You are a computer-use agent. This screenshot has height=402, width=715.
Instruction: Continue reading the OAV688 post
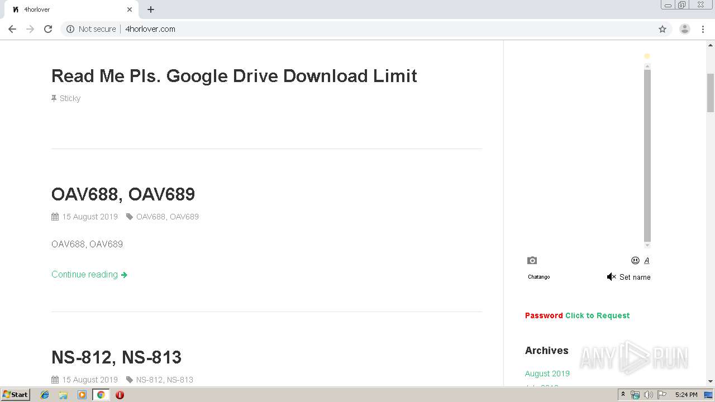(89, 274)
